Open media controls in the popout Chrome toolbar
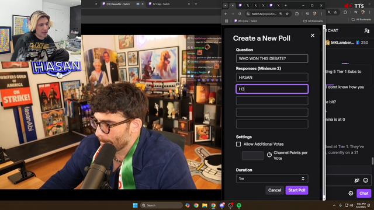The image size is (374, 210). pos(307,14)
